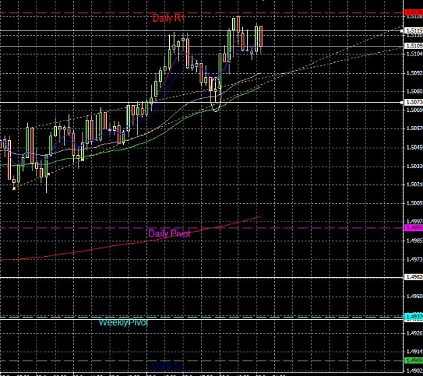Click the 1.5009 price scale label
423x376 pixels.
tap(414, 203)
